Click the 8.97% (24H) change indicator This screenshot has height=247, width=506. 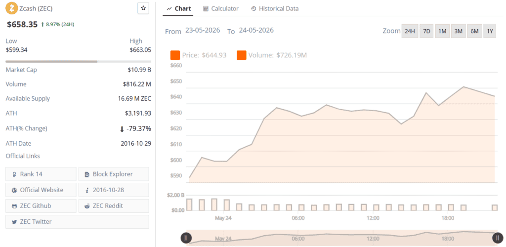(x=57, y=25)
